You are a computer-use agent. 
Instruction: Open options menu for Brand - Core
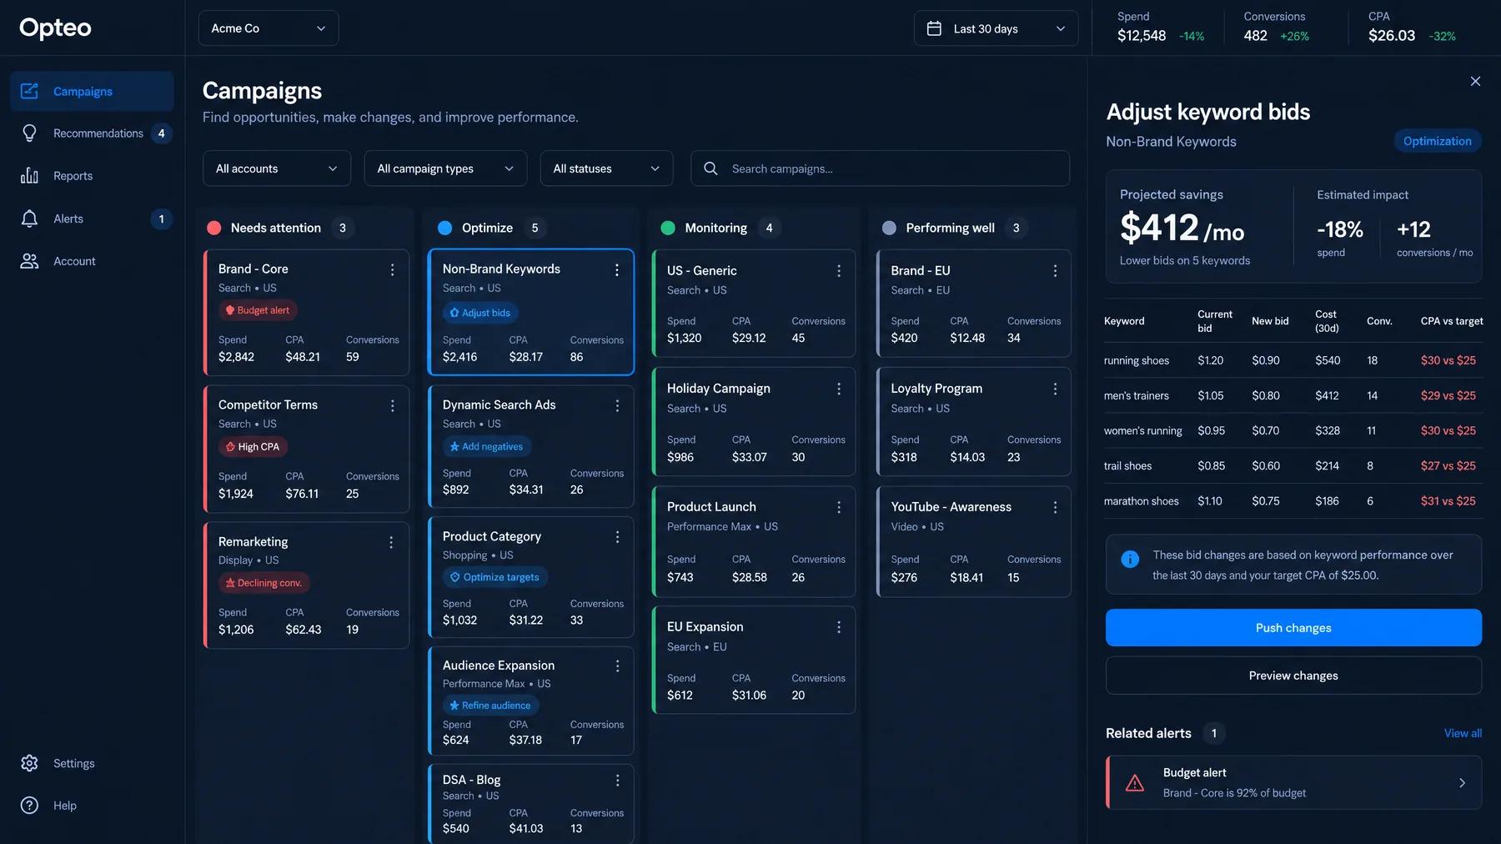tap(392, 269)
